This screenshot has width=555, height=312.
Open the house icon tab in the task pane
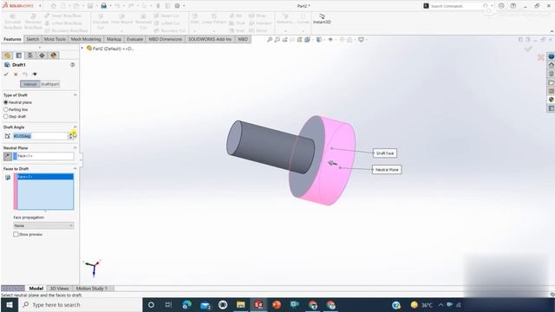[x=552, y=65]
